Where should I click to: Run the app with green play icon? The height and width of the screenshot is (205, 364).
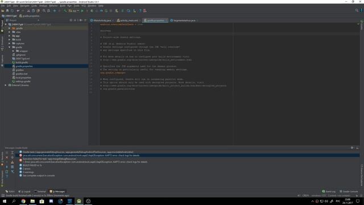[82, 11]
